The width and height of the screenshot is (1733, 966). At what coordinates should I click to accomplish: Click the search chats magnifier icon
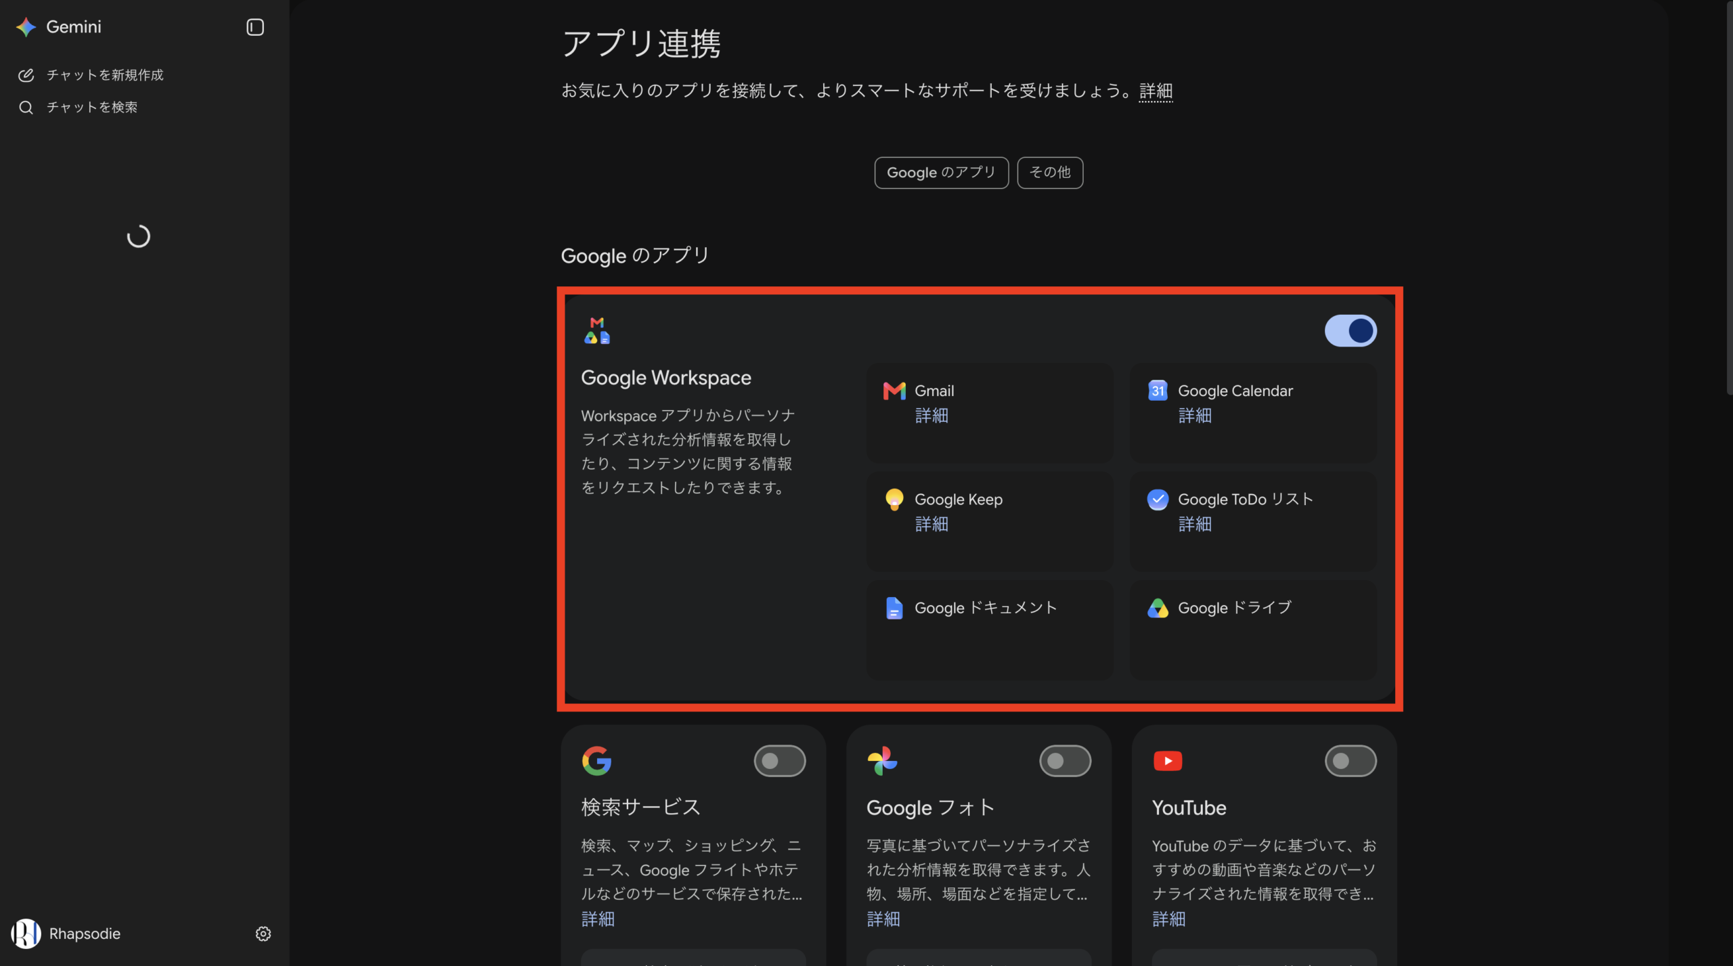[26, 108]
